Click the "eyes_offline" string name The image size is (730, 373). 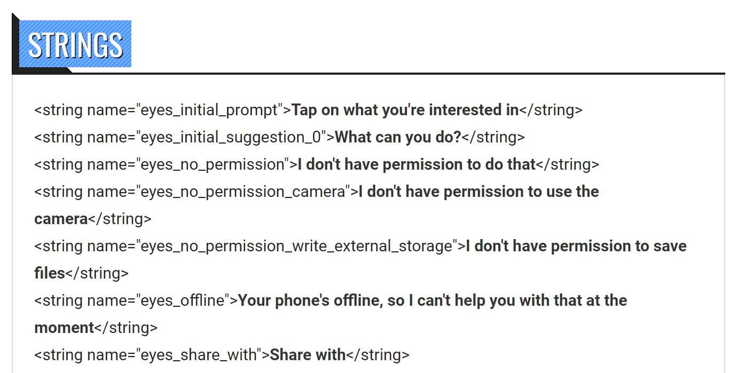point(183,300)
